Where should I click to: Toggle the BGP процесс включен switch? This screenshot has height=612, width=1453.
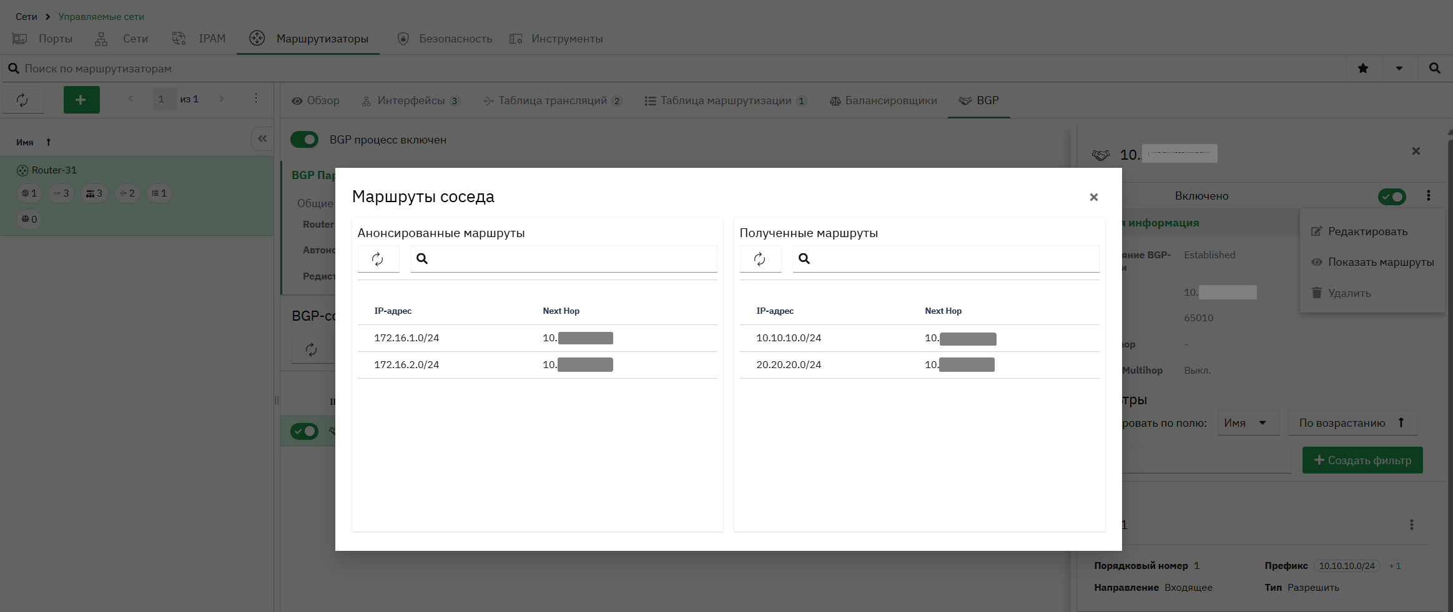click(x=305, y=140)
